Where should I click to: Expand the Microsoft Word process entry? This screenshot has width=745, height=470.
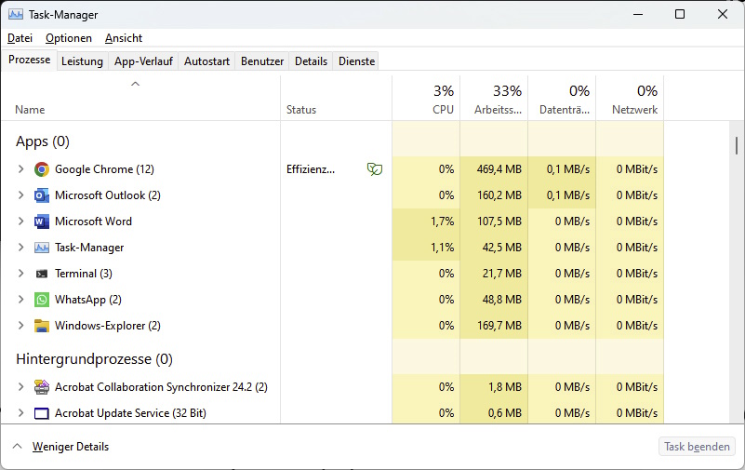[20, 222]
